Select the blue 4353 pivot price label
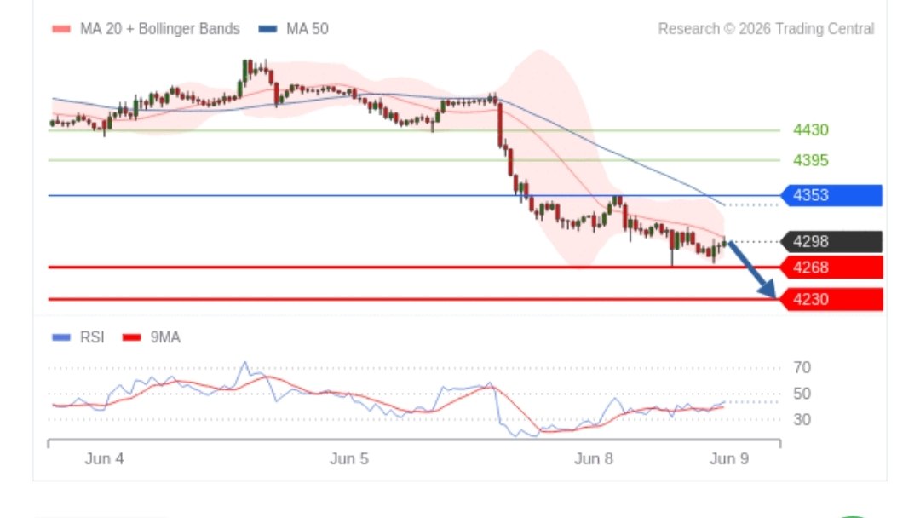This screenshot has width=920, height=518. pyautogui.click(x=831, y=195)
